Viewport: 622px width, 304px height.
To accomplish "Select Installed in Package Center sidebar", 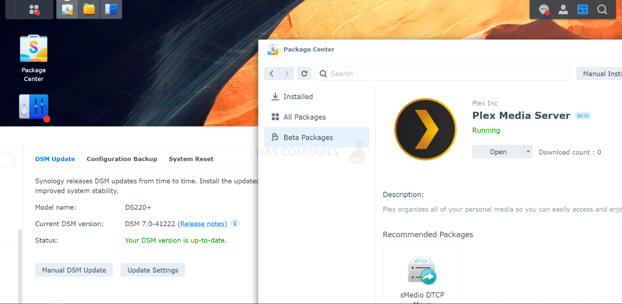I will [x=316, y=96].
